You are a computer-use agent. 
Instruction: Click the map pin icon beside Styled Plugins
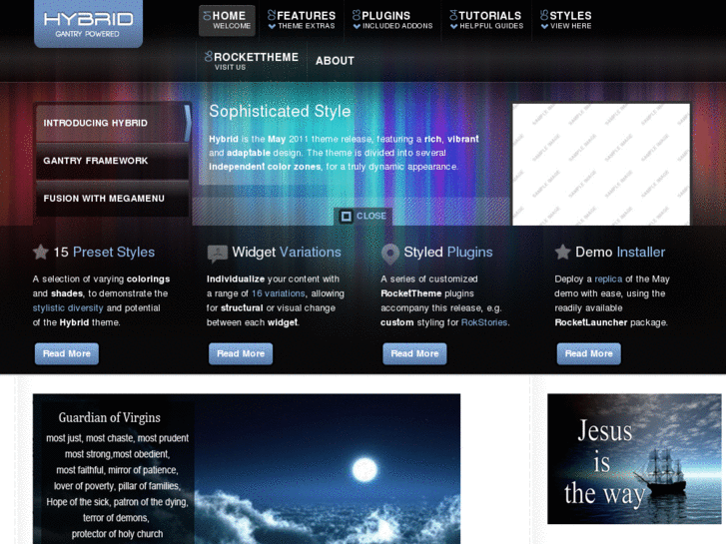(x=390, y=254)
